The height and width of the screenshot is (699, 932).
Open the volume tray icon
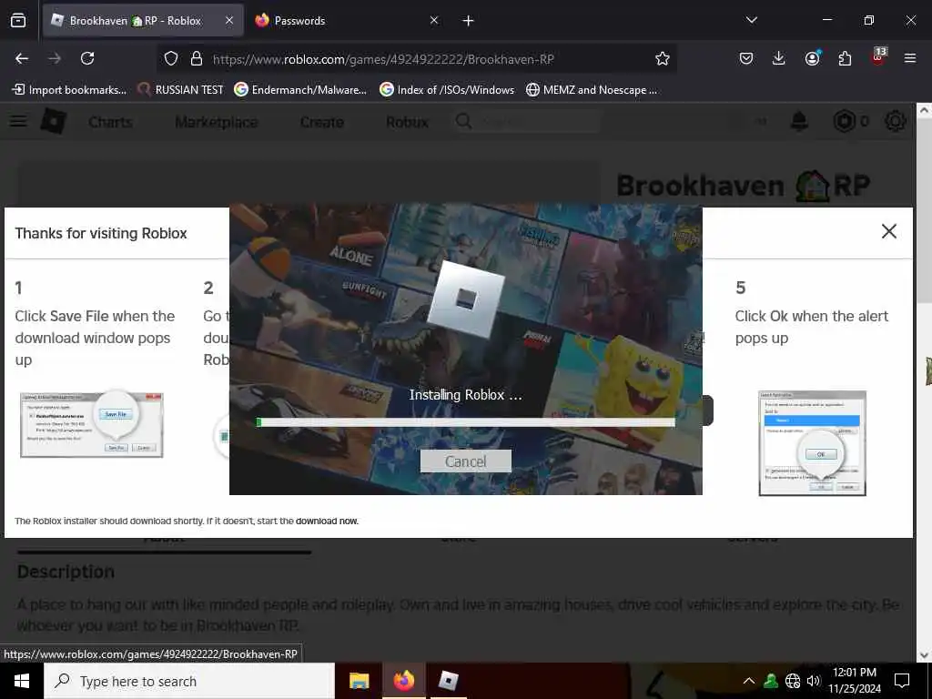(x=813, y=681)
